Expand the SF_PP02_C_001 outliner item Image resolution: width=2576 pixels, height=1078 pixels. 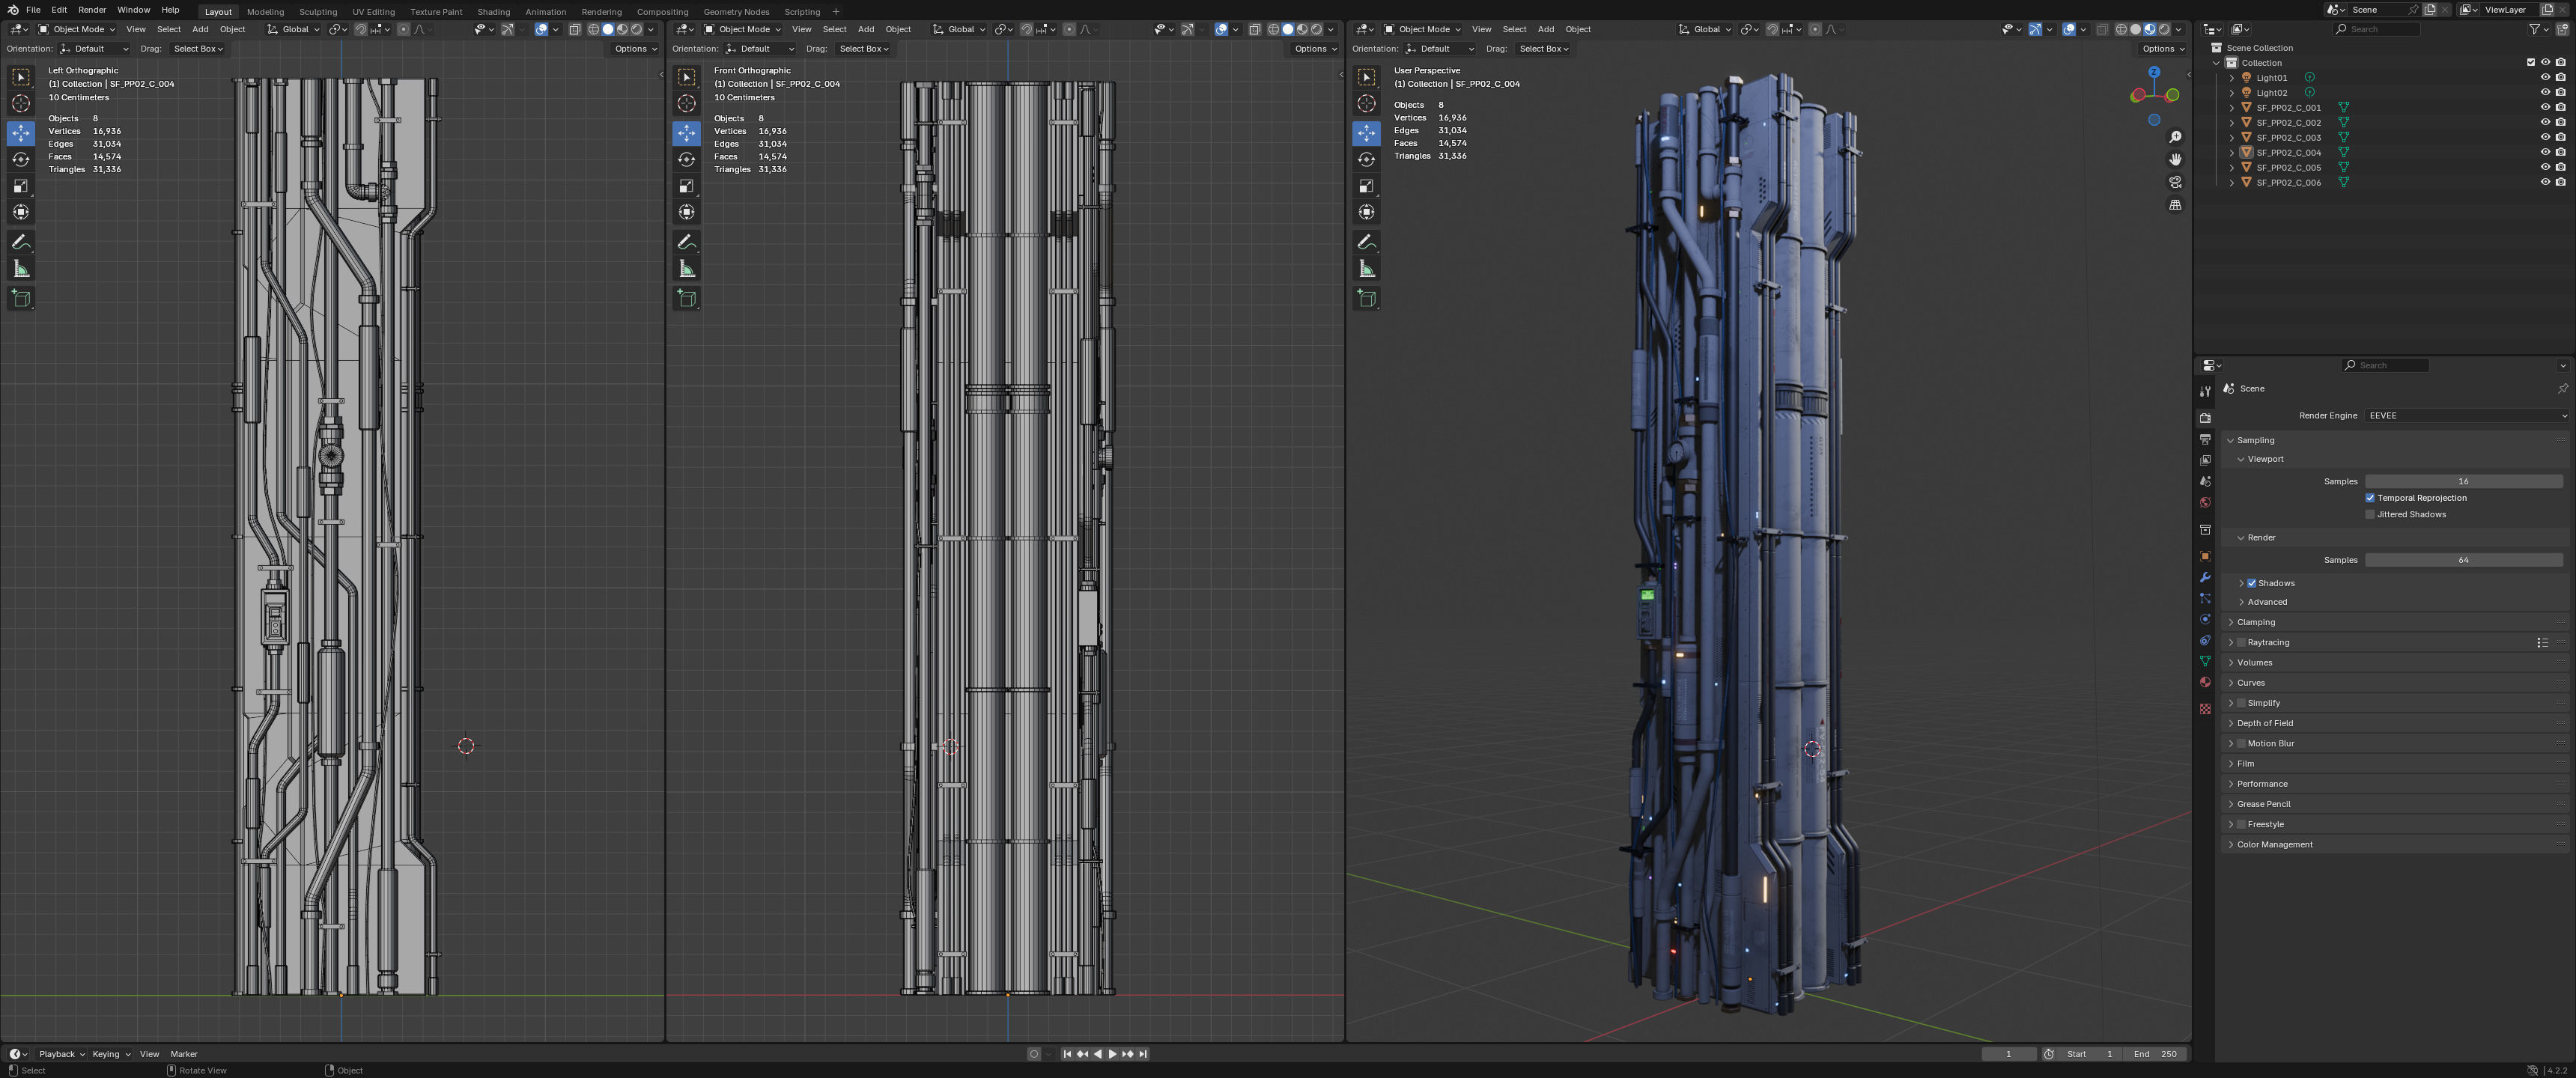pos(2232,107)
